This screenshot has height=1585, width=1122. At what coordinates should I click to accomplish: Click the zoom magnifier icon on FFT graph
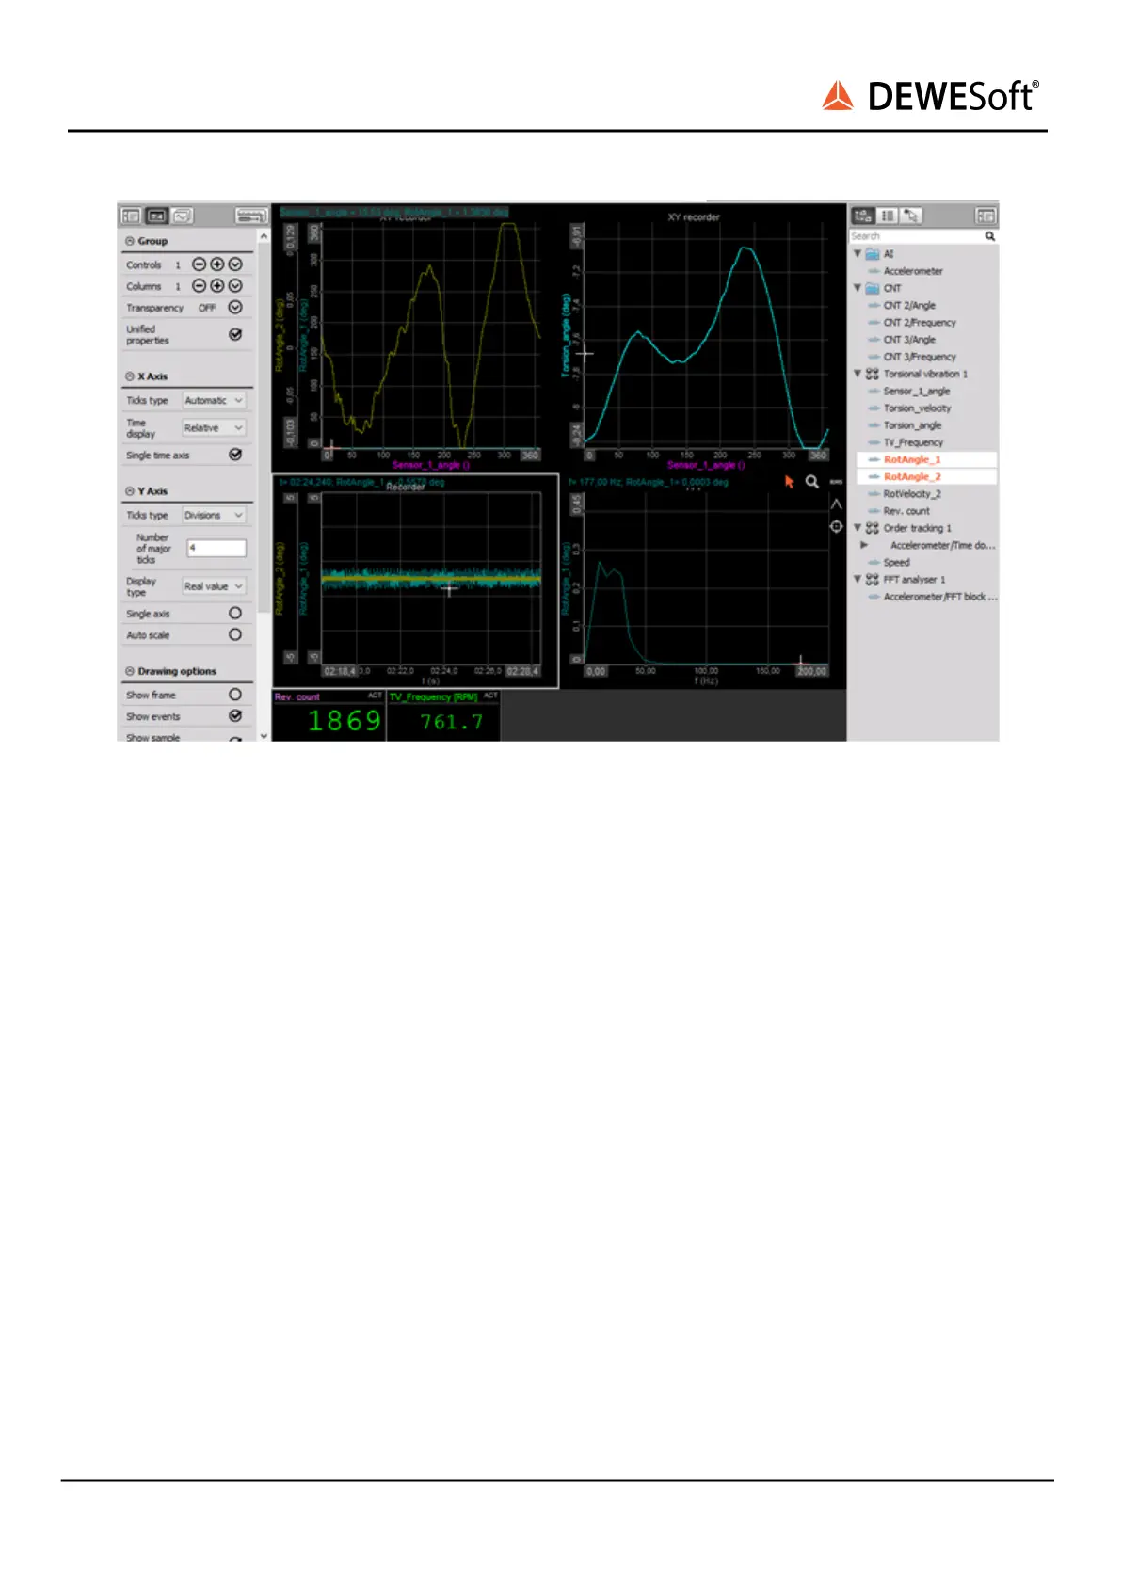[811, 481]
